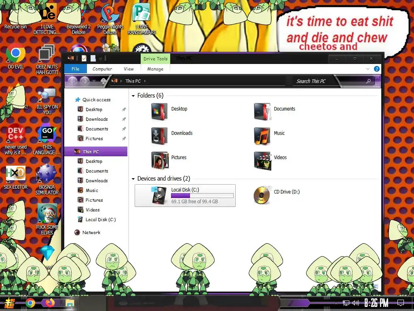This screenshot has width=414, height=311.
Task: Select Quick access in the navigation pane
Action: (96, 100)
